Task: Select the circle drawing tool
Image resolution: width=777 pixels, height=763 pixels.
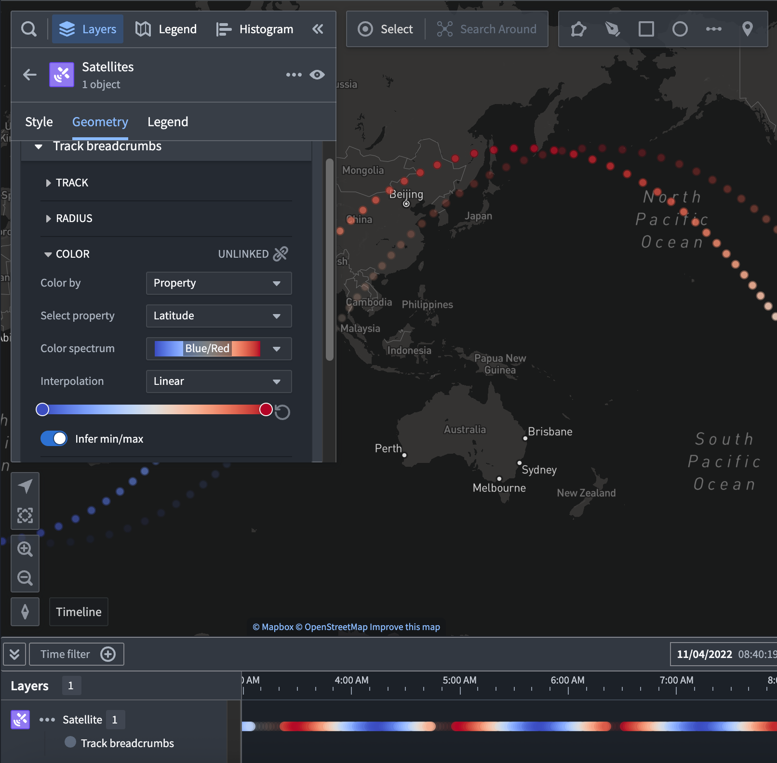Action: click(680, 29)
